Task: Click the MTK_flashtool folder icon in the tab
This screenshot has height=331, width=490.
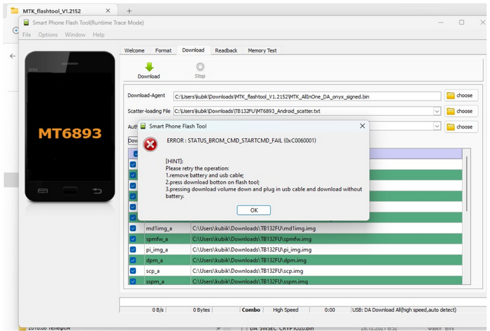Action: [x=14, y=10]
